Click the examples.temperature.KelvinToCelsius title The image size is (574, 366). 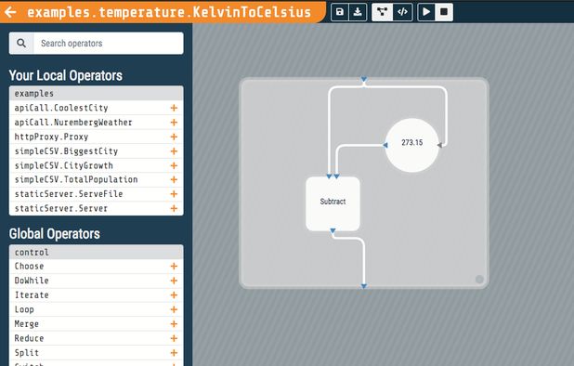[169, 12]
